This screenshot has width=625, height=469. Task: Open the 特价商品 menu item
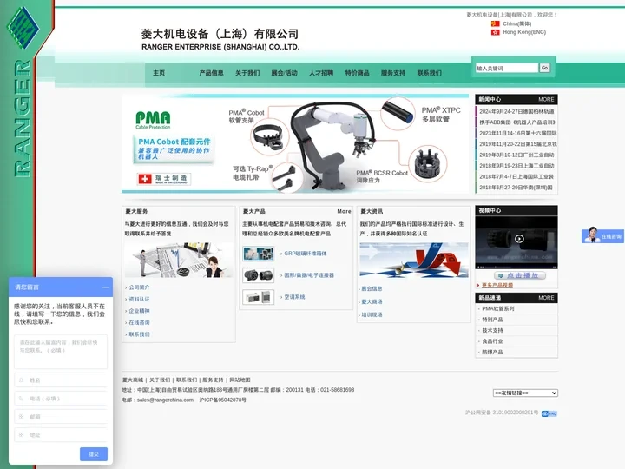point(357,73)
